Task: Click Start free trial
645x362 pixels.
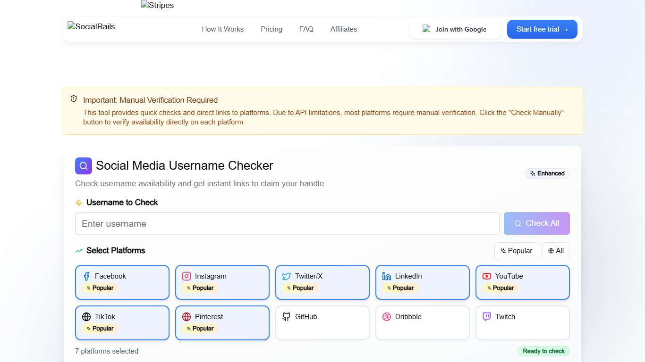Action: 542,29
